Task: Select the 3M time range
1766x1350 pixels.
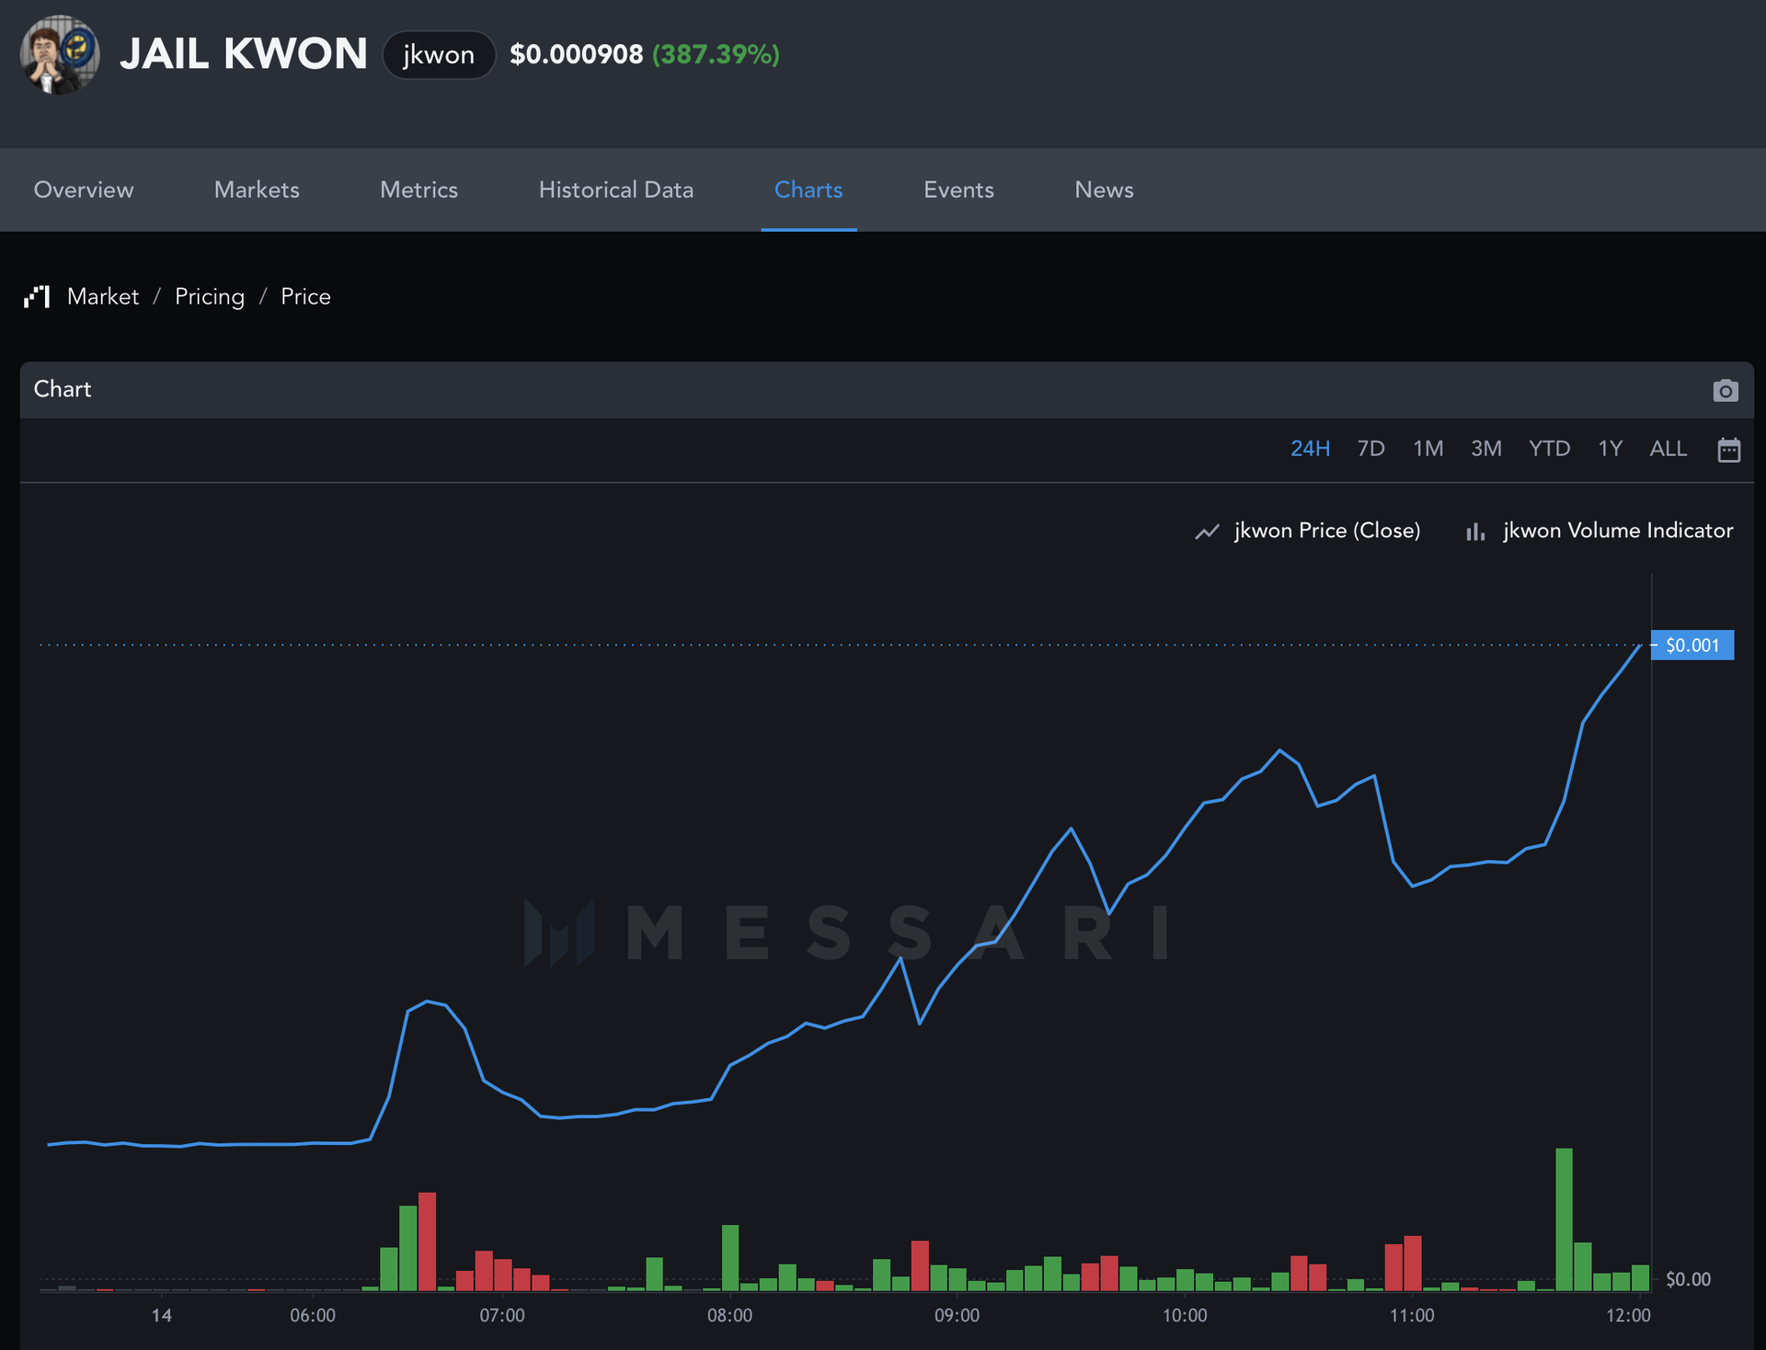Action: coord(1485,449)
